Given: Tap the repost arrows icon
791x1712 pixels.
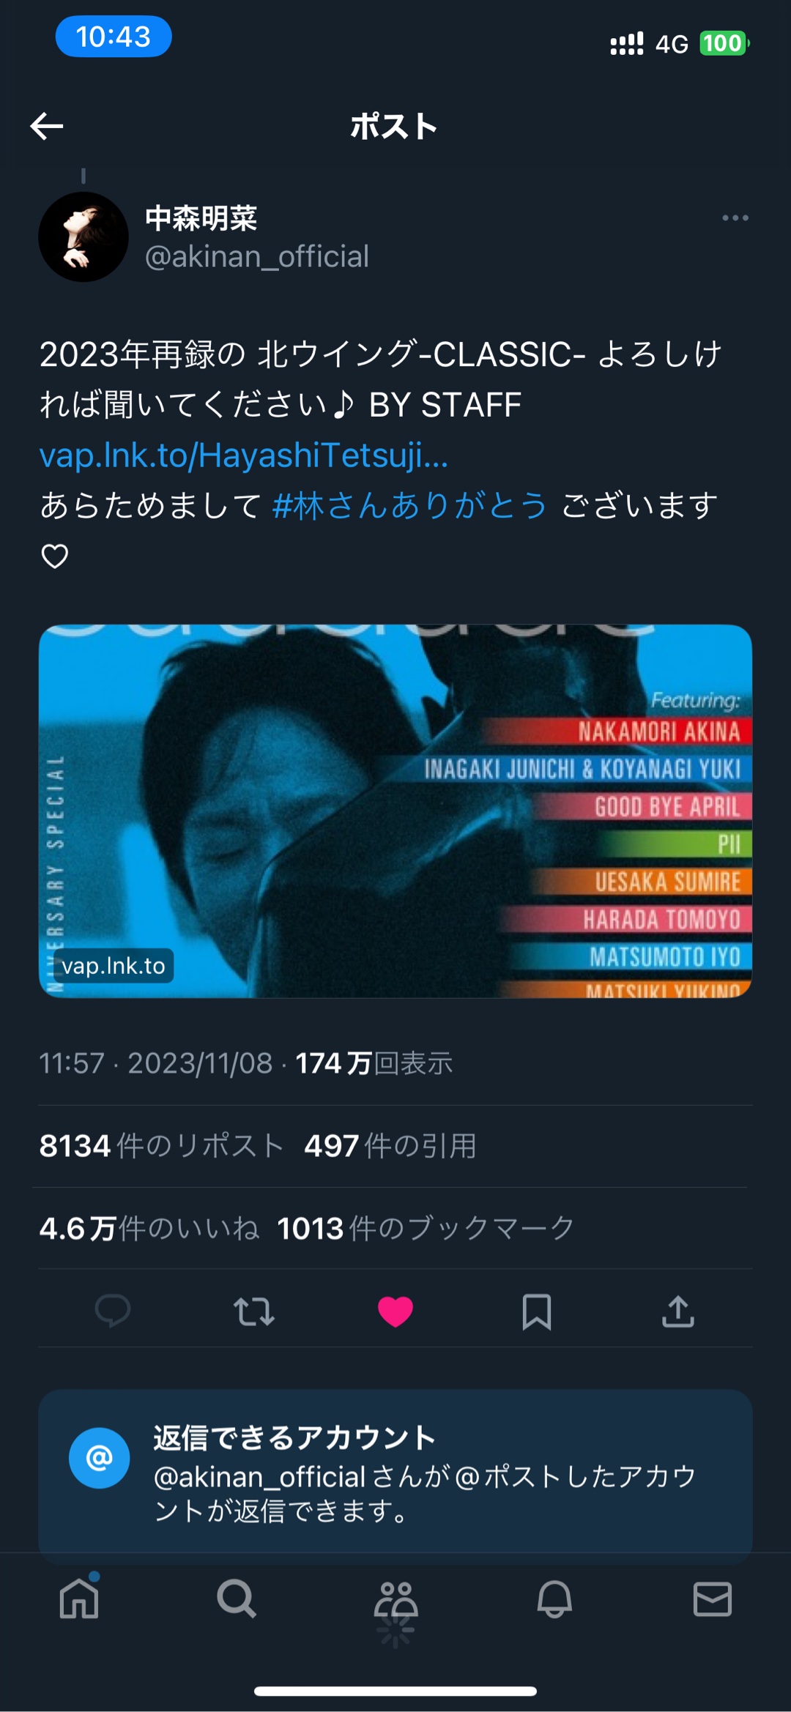Looking at the screenshot, I should coord(254,1311).
